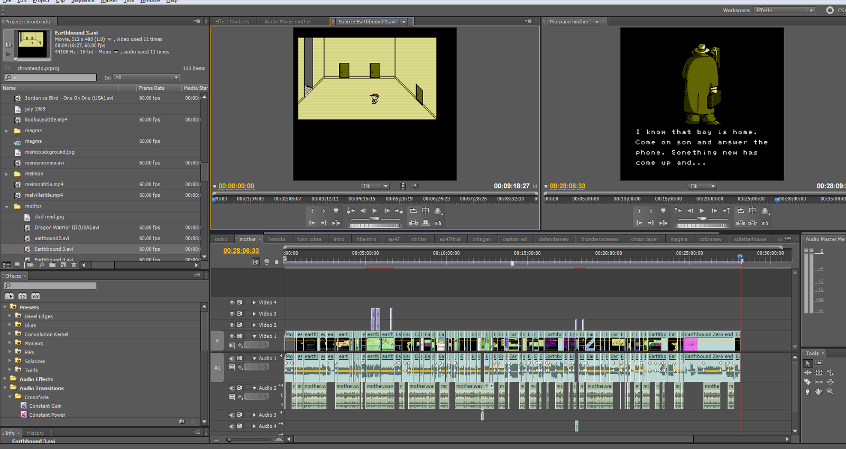Select Constant Power audio transition
Image resolution: width=846 pixels, height=449 pixels.
[x=47, y=415]
